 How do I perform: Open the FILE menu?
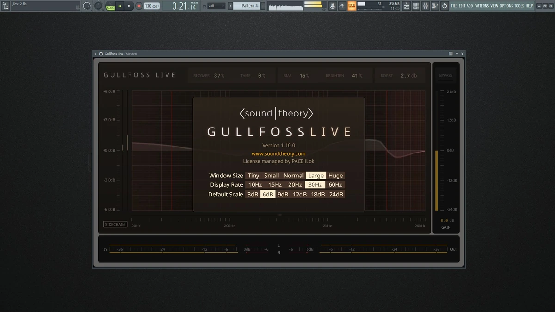pyautogui.click(x=454, y=6)
